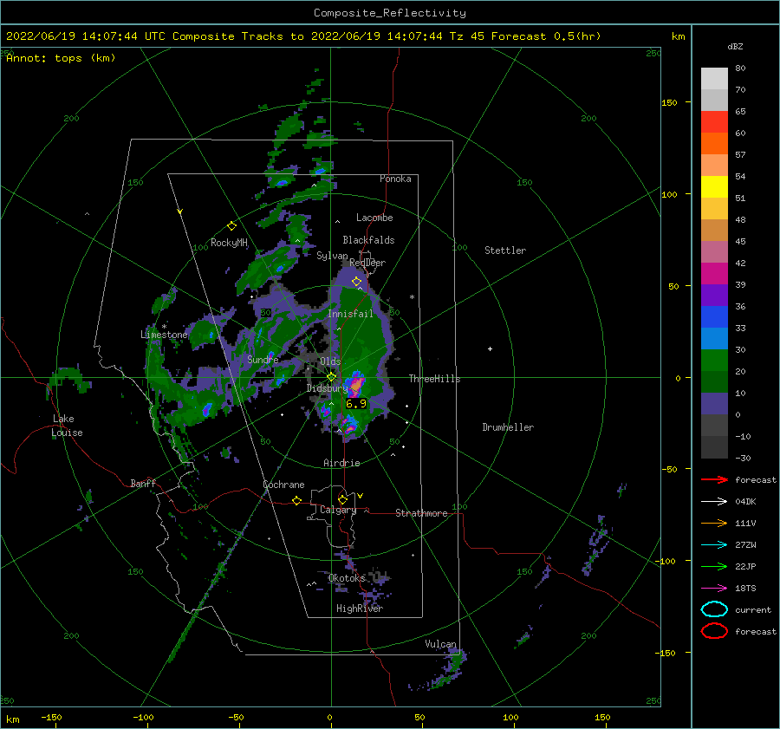Click the Okotoks city label
The width and height of the screenshot is (780, 729).
(347, 578)
